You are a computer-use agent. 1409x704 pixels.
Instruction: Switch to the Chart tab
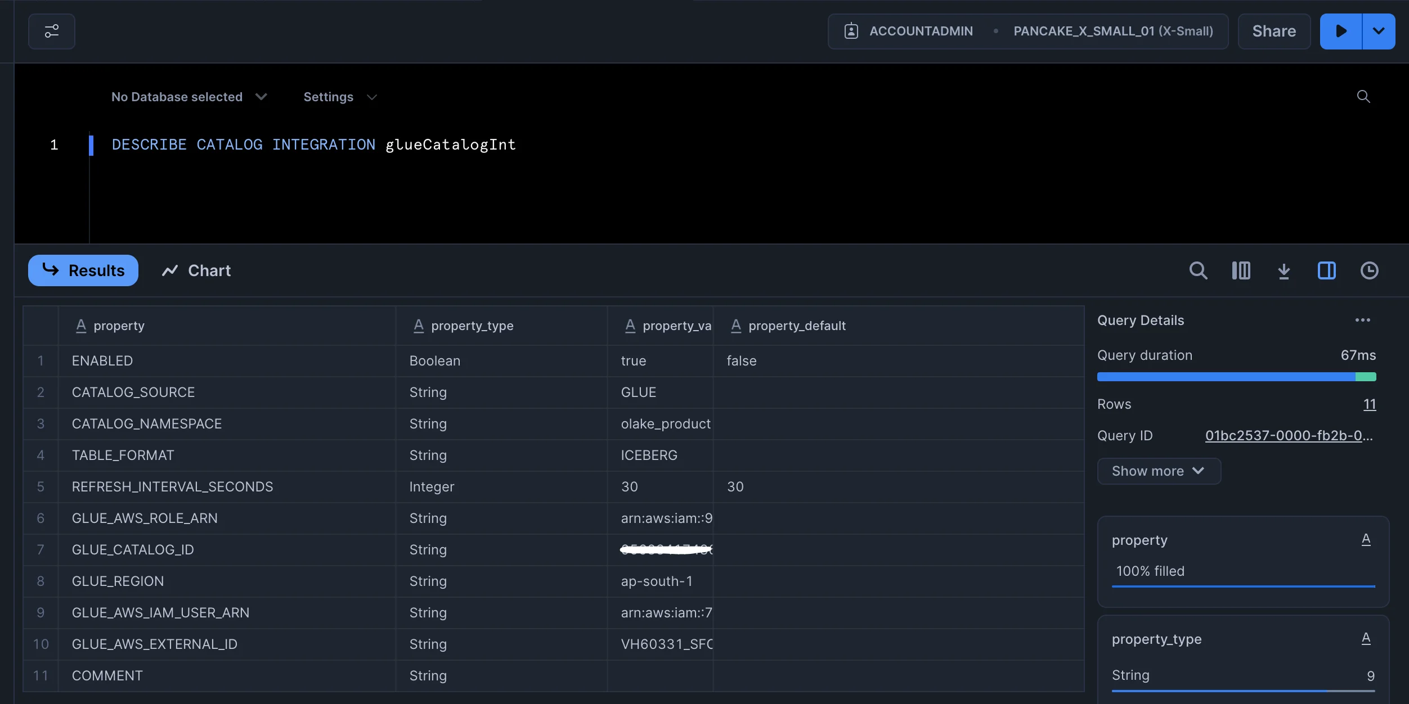click(x=196, y=270)
